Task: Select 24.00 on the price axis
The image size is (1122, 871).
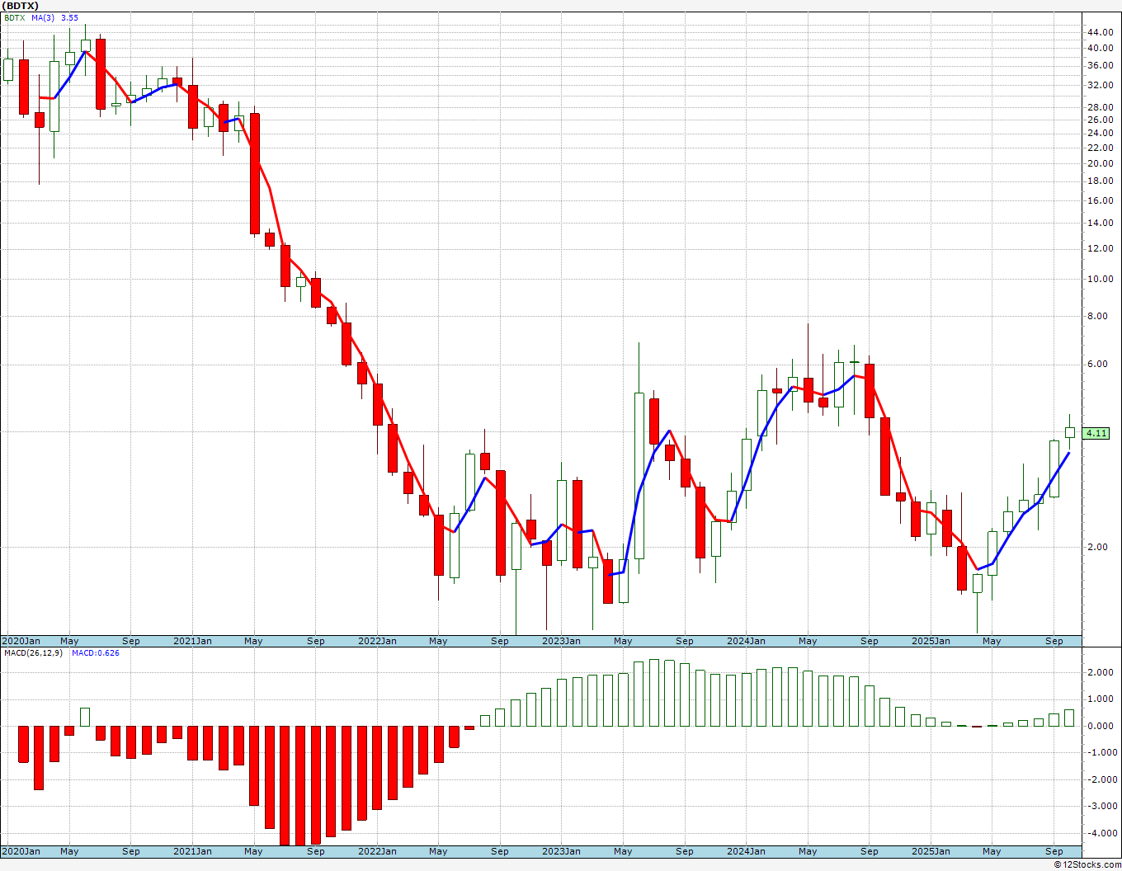Action: point(1100,133)
